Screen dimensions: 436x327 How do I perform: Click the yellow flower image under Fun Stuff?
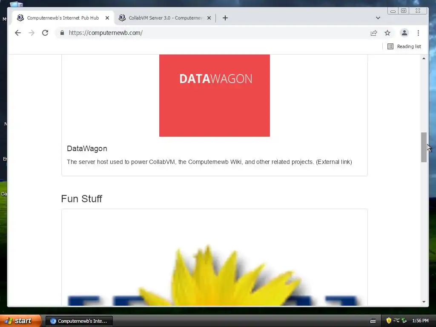(215, 275)
